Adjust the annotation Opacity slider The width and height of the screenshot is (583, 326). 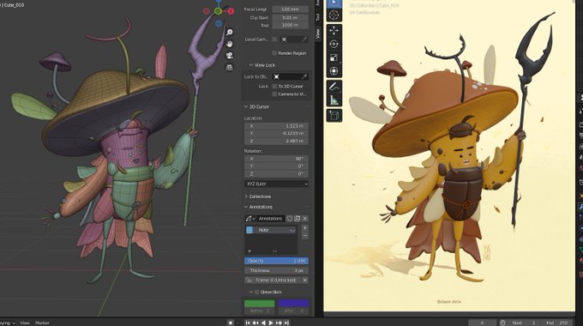[x=276, y=261]
